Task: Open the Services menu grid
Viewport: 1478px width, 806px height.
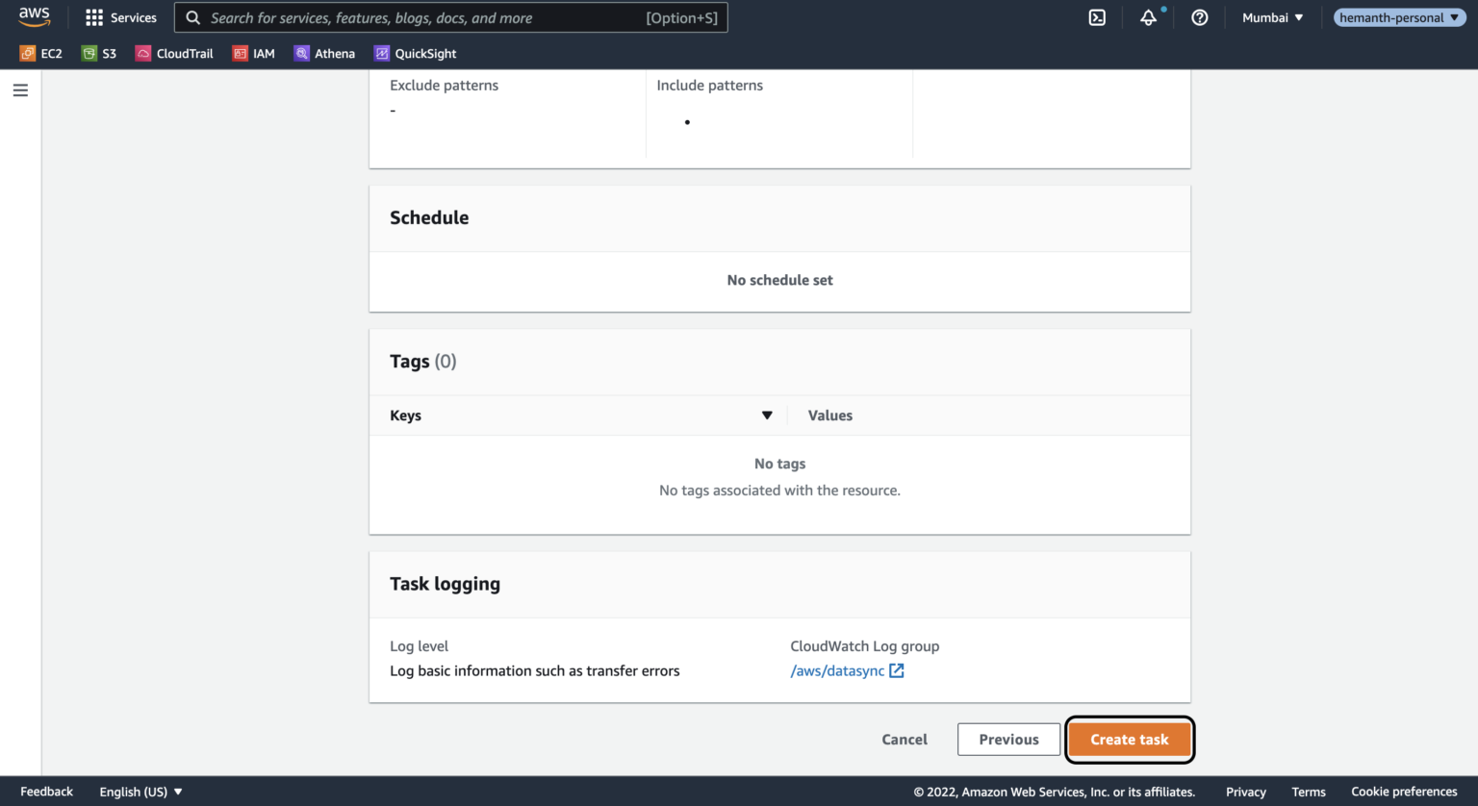Action: 120,16
